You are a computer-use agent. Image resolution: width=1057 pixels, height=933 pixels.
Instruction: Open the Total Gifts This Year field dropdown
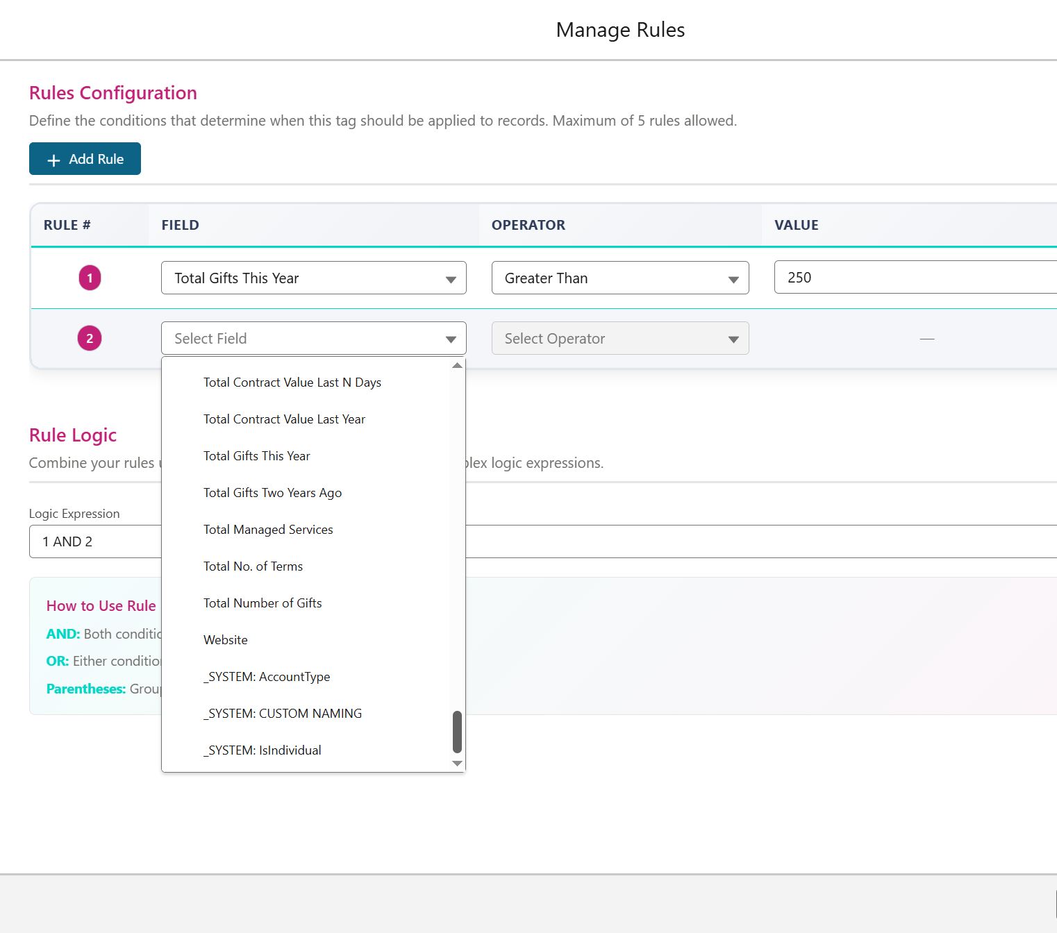coord(313,278)
